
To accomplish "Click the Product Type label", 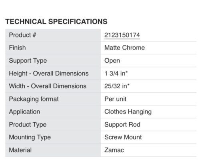I will [x=28, y=125].
